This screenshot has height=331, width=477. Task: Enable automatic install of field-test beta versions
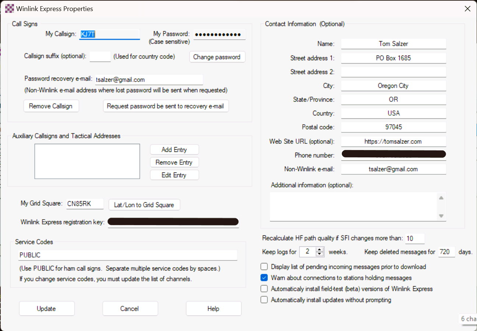pos(264,288)
